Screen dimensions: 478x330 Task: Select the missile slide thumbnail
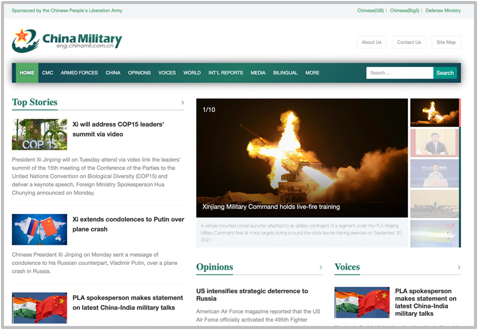click(x=434, y=233)
